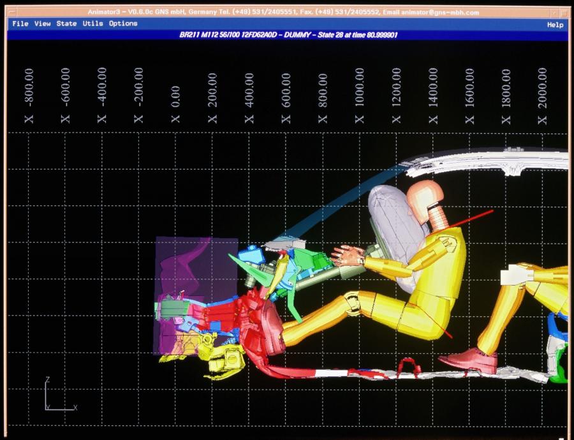Click the X 800.00 grid label
The height and width of the screenshot is (440, 574).
coord(323,98)
